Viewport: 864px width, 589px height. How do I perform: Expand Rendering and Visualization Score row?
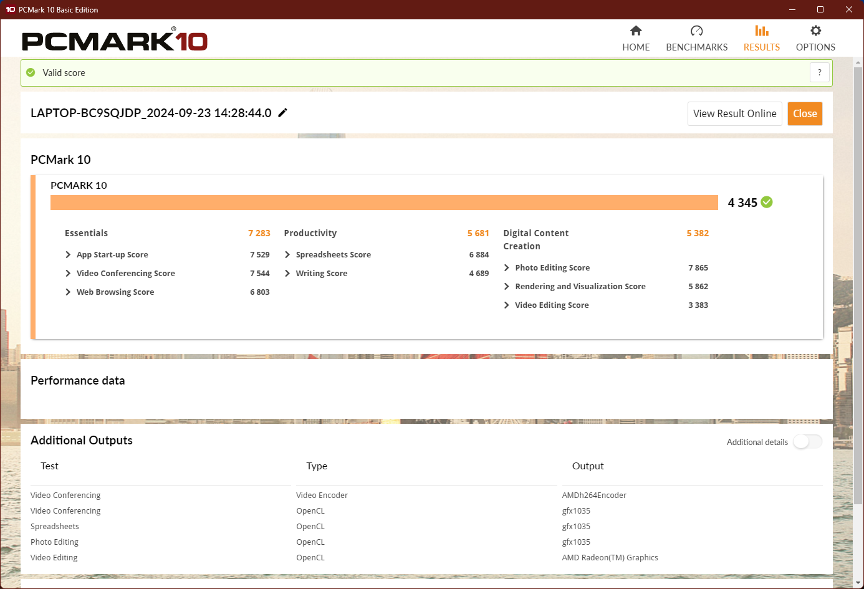pos(507,287)
